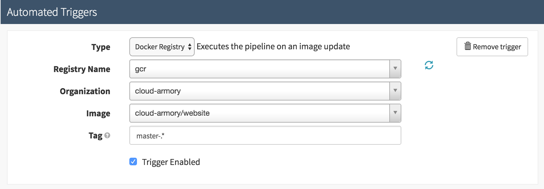Click the trash can icon
The width and height of the screenshot is (544, 189).
(468, 46)
